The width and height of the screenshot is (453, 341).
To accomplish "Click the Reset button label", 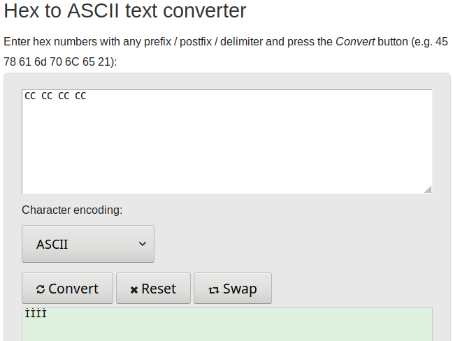I will click(x=159, y=289).
